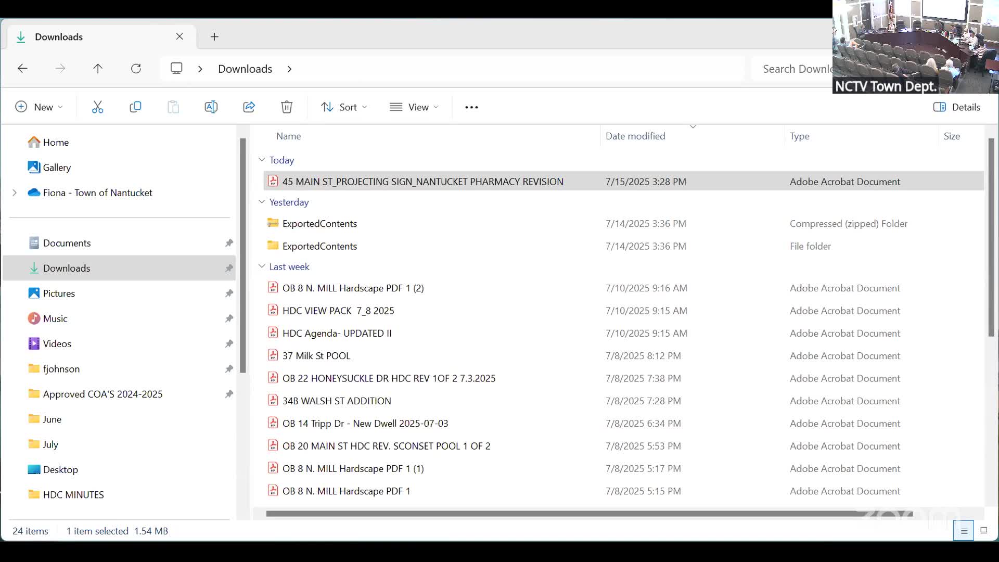The width and height of the screenshot is (999, 562).
Task: Expand Fiona - Town of Nantucket tree
Action: pyautogui.click(x=15, y=193)
